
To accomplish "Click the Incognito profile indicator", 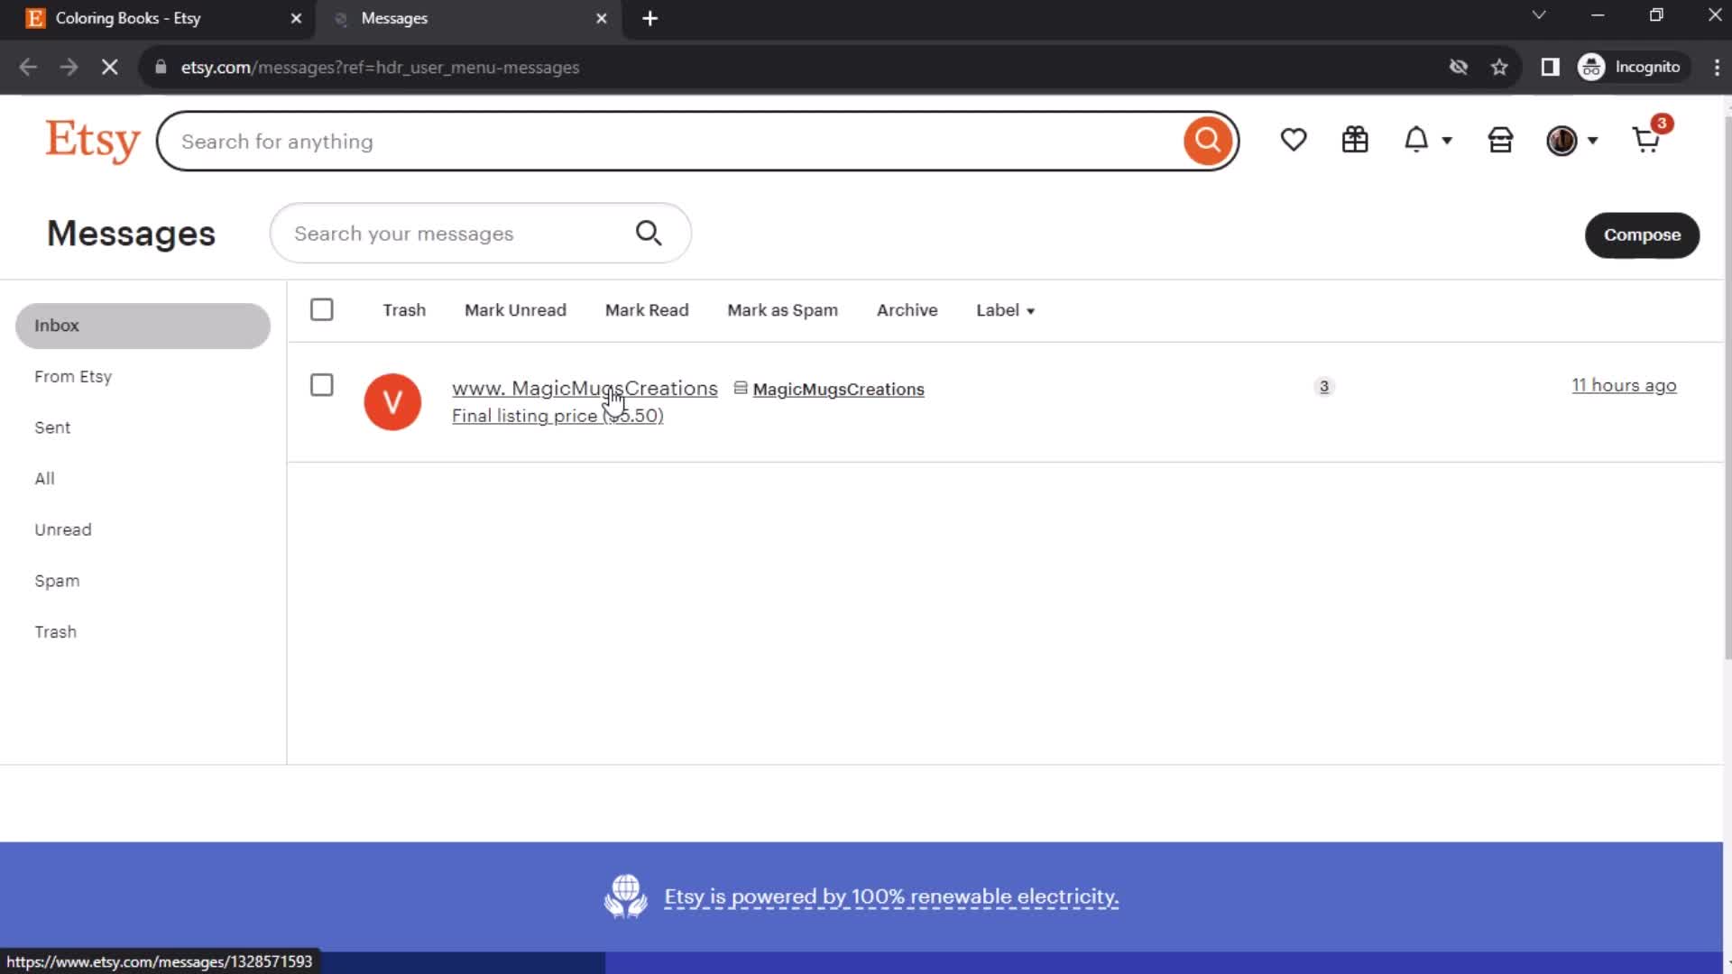I will tap(1632, 68).
